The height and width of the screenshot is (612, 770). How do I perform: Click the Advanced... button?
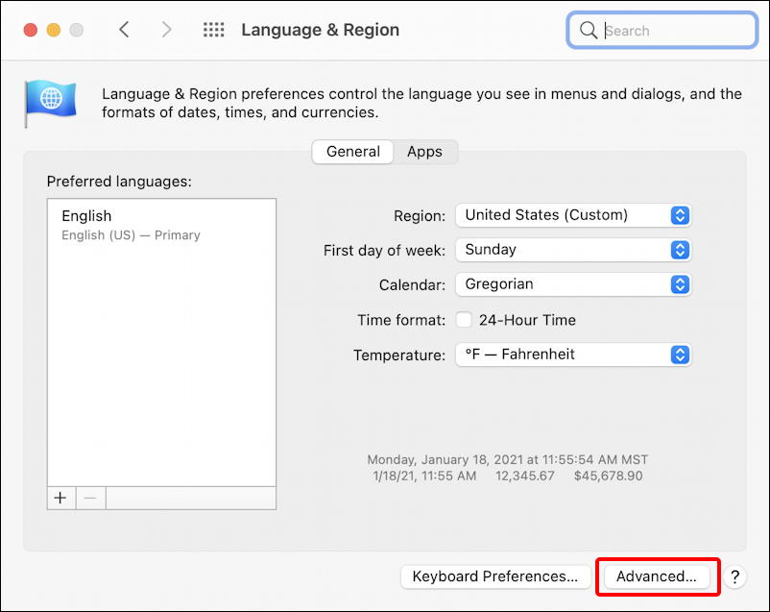click(x=657, y=576)
